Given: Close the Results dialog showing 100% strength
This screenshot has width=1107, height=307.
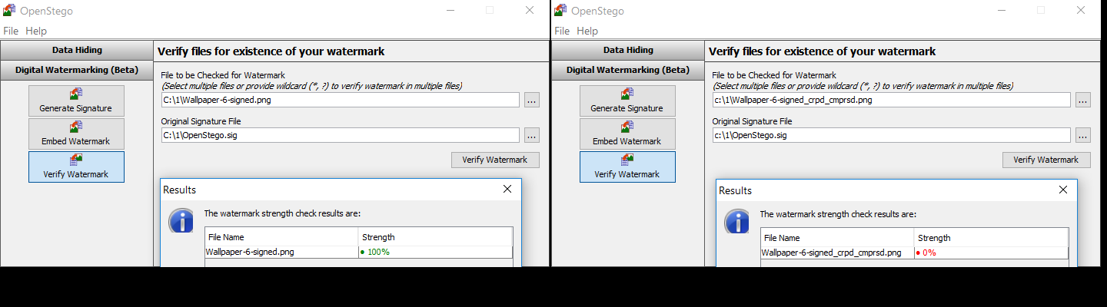Looking at the screenshot, I should [507, 189].
